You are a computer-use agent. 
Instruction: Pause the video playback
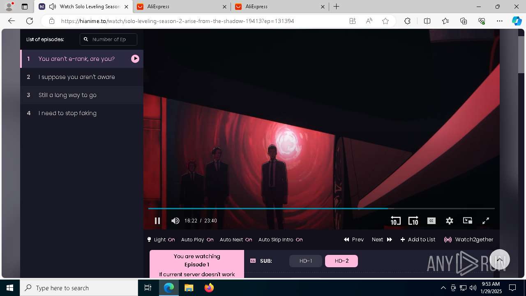click(x=157, y=221)
